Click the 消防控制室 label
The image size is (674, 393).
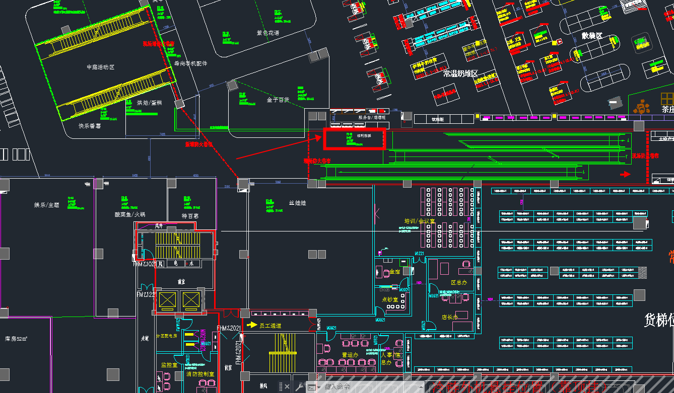point(200,374)
